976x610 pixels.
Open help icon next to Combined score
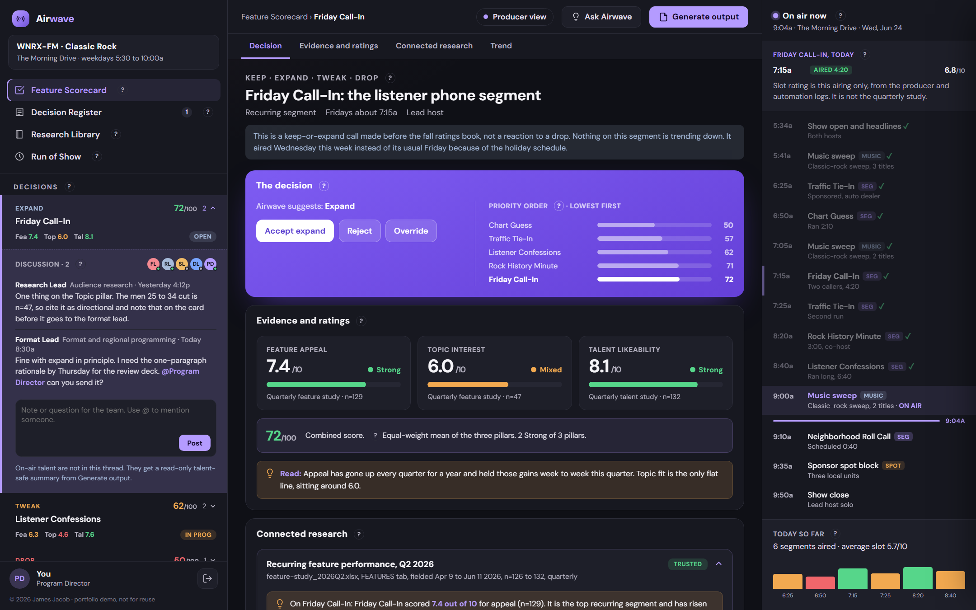(x=375, y=435)
